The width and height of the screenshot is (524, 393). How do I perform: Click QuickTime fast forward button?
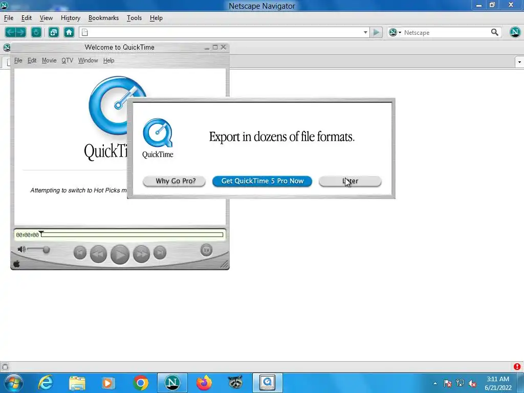tap(141, 254)
